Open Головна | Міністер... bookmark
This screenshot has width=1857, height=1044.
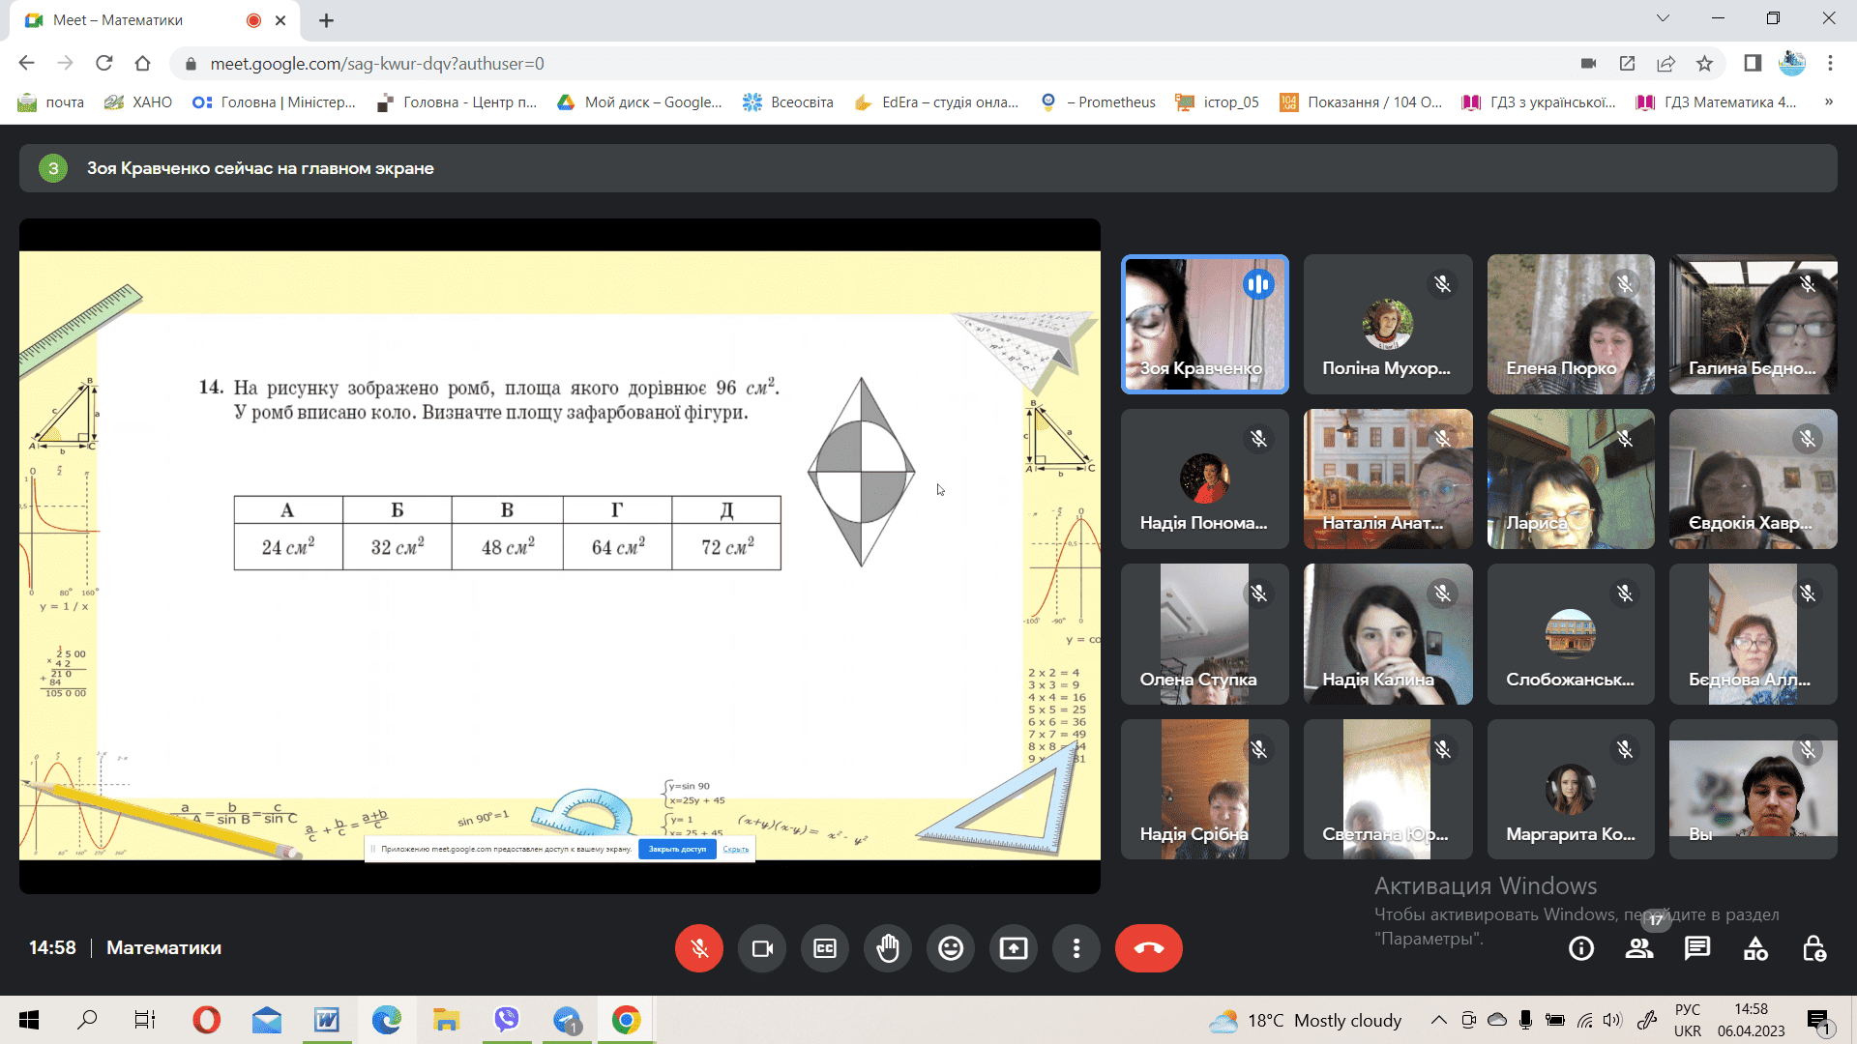pos(274,102)
